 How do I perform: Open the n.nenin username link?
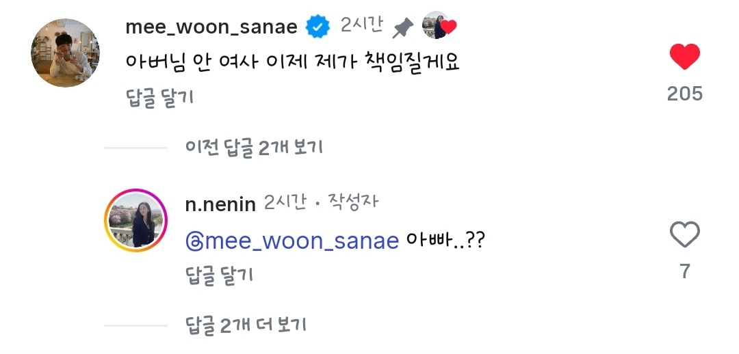coord(220,204)
